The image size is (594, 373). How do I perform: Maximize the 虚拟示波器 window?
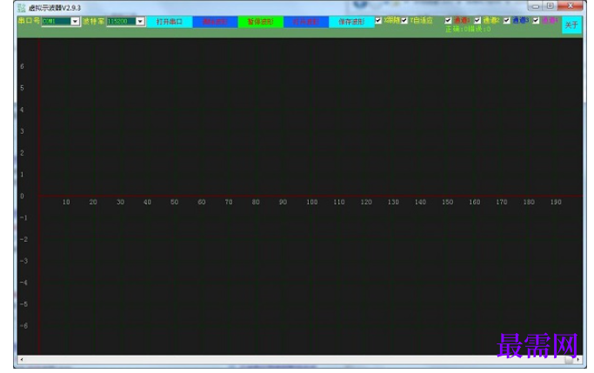550,6
